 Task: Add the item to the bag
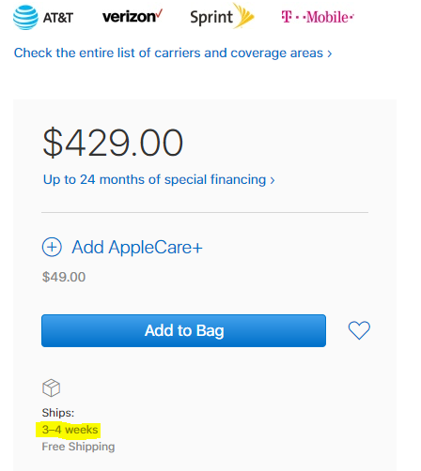tap(183, 330)
